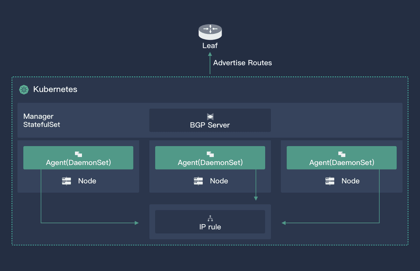Click the right Agent(DaemonSet) icon
The image size is (420, 271).
(x=342, y=154)
